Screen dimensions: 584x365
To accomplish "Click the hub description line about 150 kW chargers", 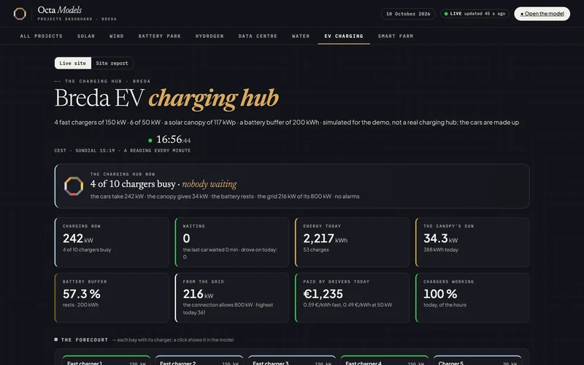I will click(x=286, y=122).
